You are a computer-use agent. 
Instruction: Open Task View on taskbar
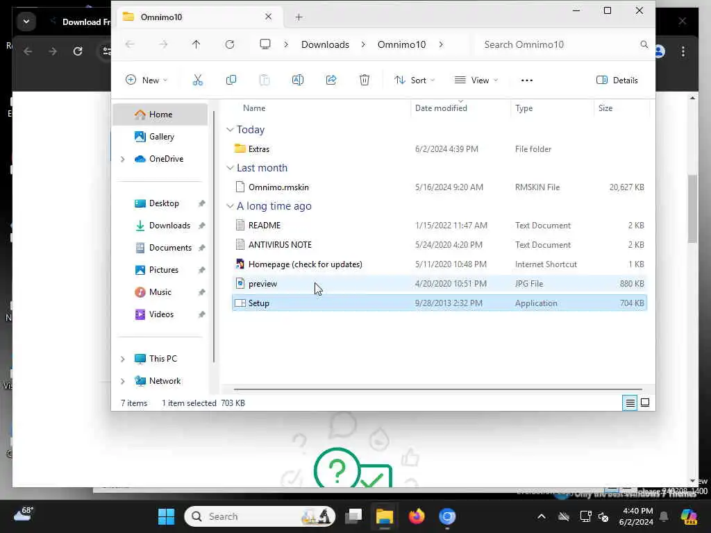[x=353, y=516]
